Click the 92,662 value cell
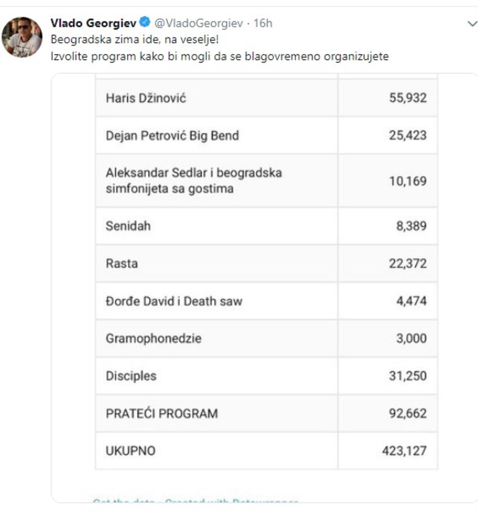478x515 pixels. (407, 413)
